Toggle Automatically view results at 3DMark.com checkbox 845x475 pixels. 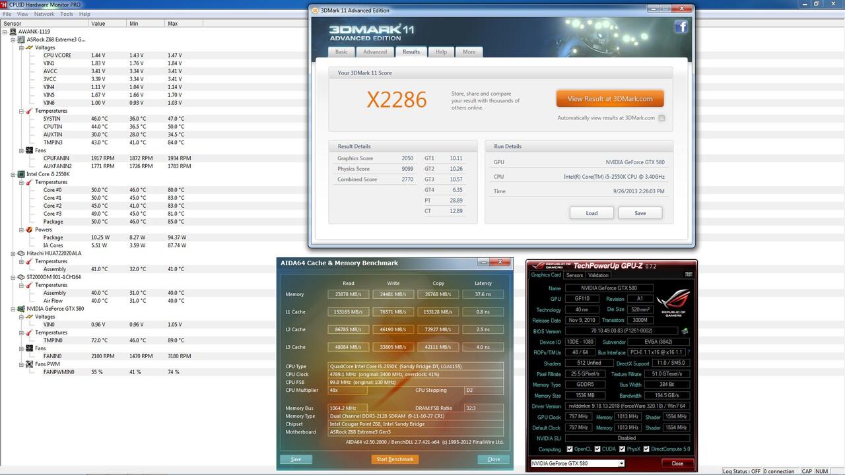661,118
